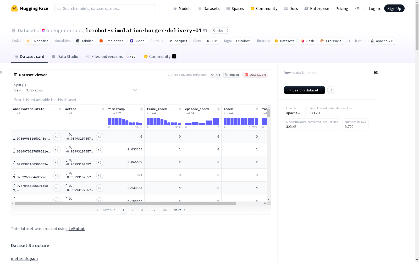This screenshot has height=262, width=419.
Task: Open the API button in Dataset Viewer
Action: pyautogui.click(x=216, y=75)
